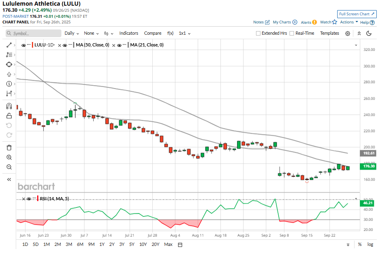The image size is (382, 256).
Task: Zoom out with the magnifier minus icon
Action: 9,167
